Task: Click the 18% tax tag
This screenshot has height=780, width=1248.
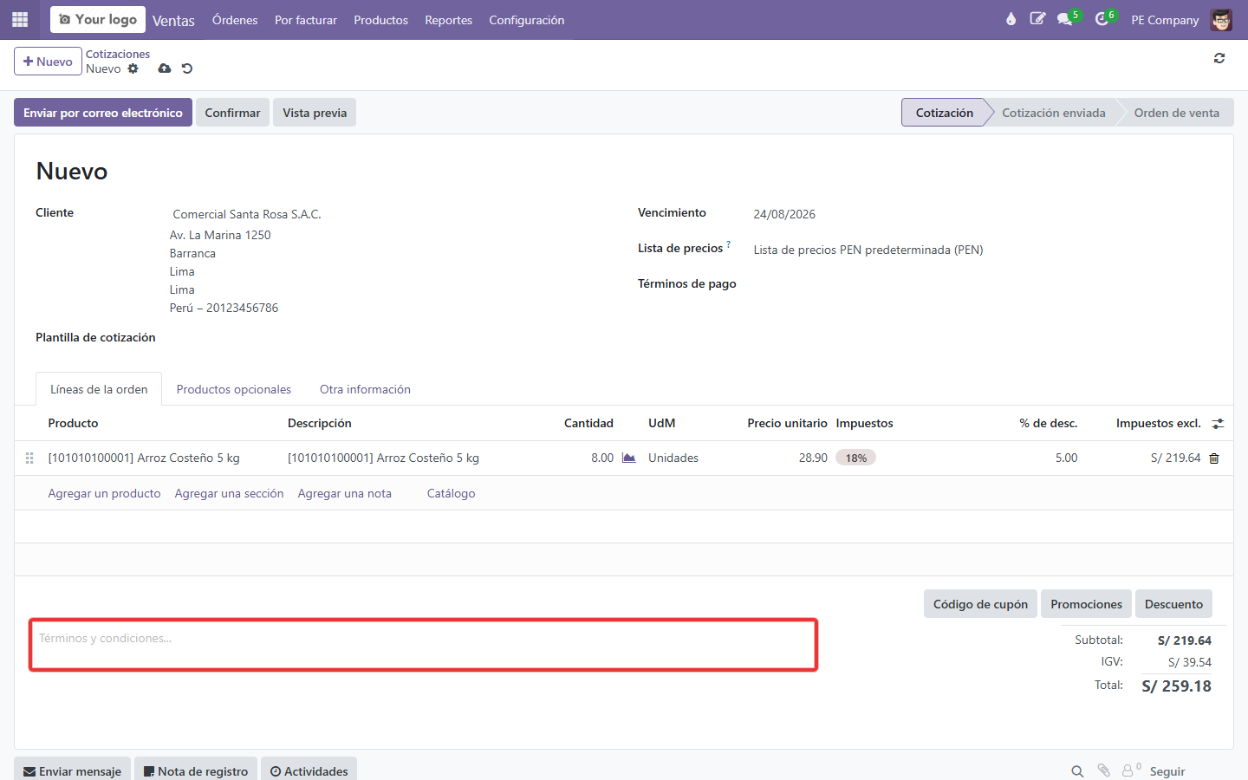Action: tap(855, 458)
